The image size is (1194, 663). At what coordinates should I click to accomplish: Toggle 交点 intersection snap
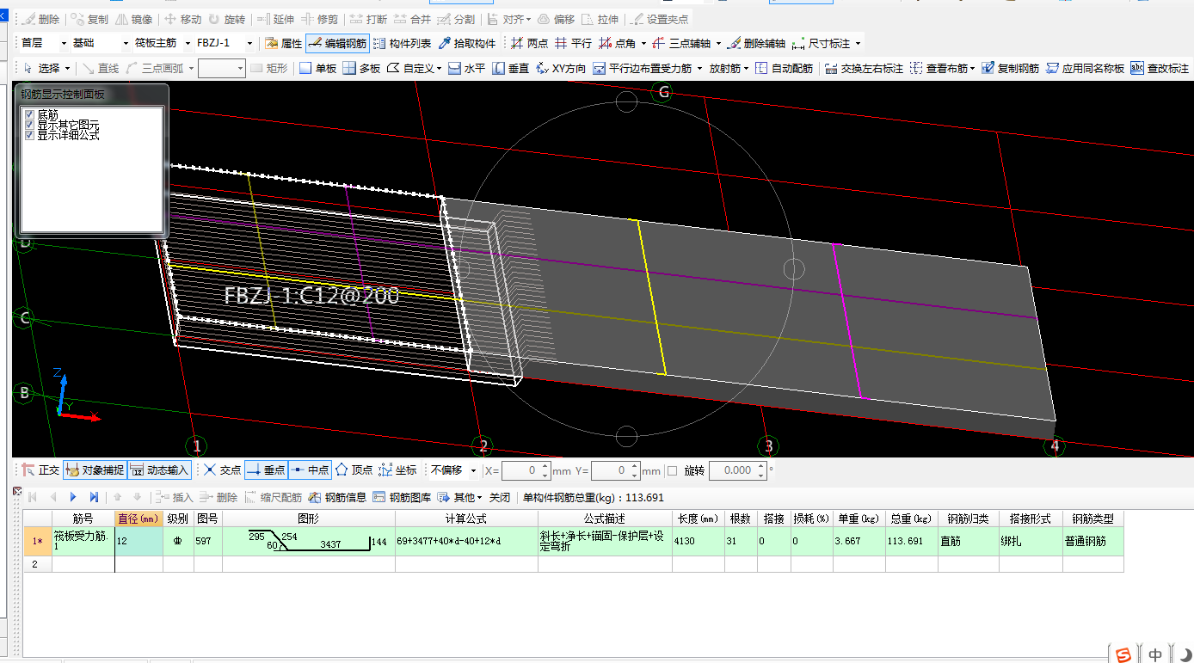point(222,470)
